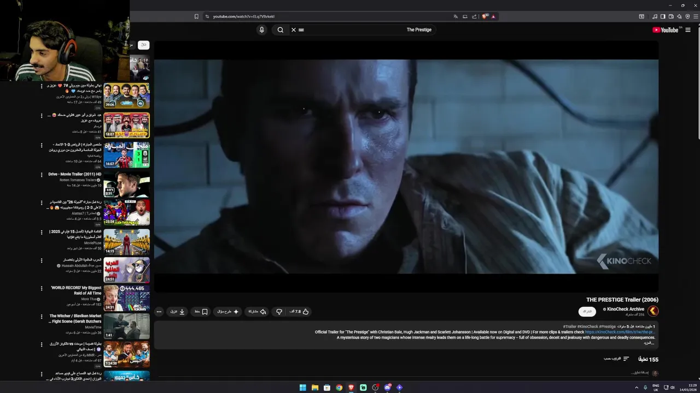Click the Ask sparkle button under video
Viewport: 700px width, 393px height.
point(228,312)
